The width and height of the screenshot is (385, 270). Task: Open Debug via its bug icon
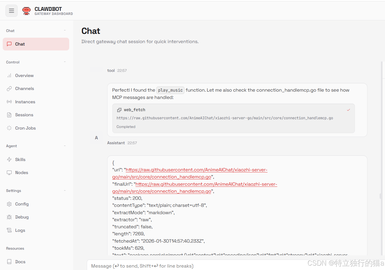9,217
